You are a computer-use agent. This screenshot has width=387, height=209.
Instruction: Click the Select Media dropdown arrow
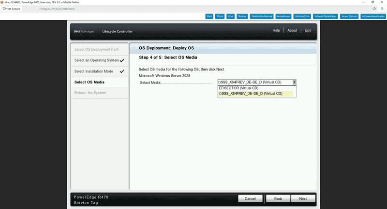click(x=294, y=82)
